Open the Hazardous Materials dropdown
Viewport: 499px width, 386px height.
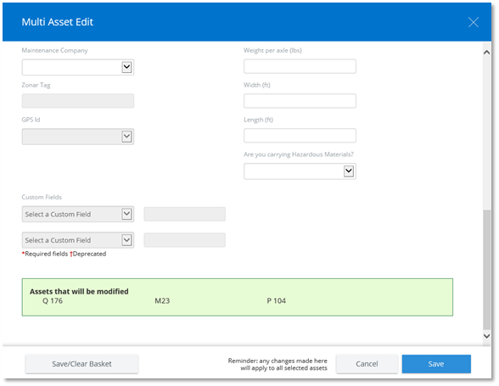click(x=300, y=171)
